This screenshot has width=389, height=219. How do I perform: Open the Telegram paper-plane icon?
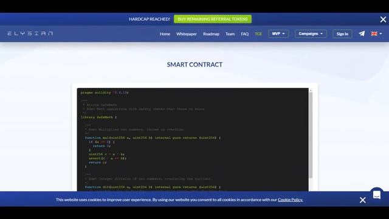pyautogui.click(x=362, y=33)
